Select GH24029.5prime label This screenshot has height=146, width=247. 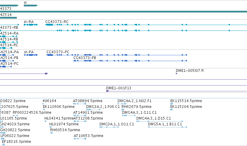(15, 124)
